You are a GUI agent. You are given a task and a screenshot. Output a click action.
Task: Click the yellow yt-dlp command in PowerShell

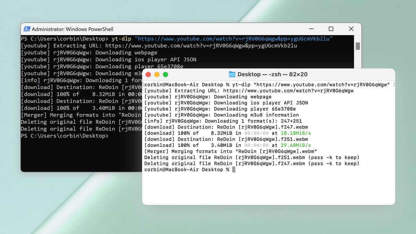pyautogui.click(x=121, y=39)
